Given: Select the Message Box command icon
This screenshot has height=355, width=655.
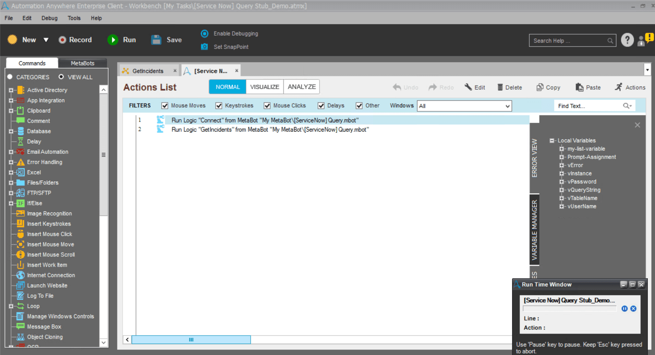Looking at the screenshot, I should coord(21,326).
